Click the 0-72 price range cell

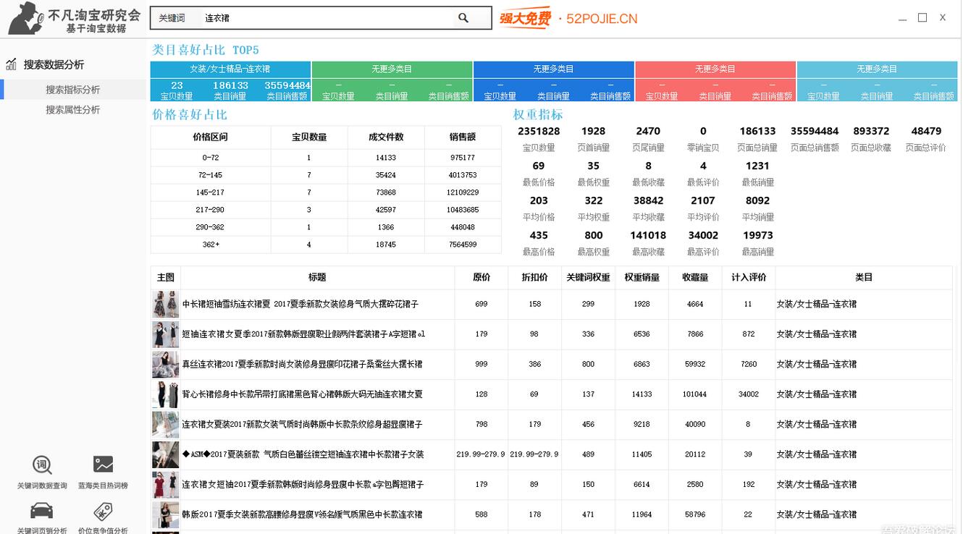pos(211,158)
